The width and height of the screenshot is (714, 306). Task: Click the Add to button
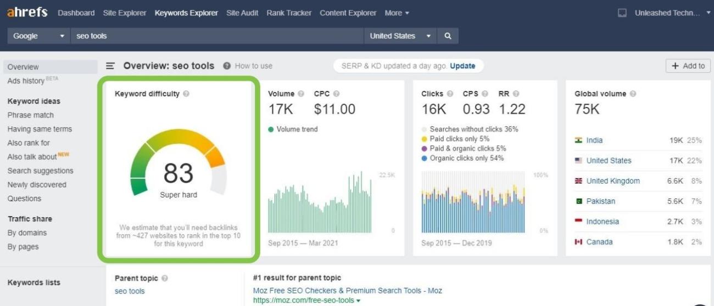(688, 66)
